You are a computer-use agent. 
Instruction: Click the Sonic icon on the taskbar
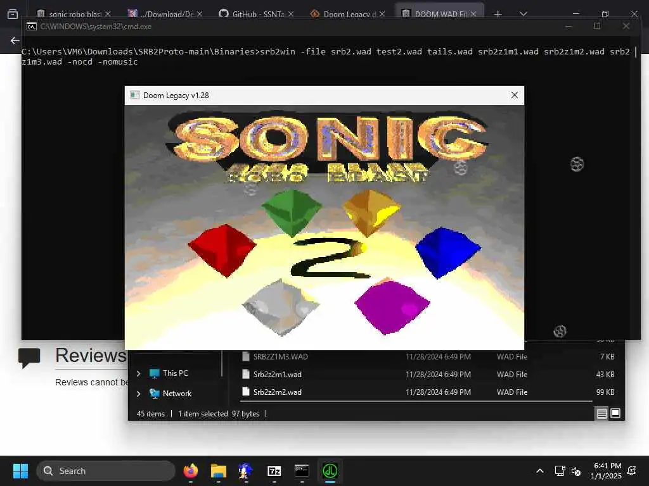tap(246, 471)
